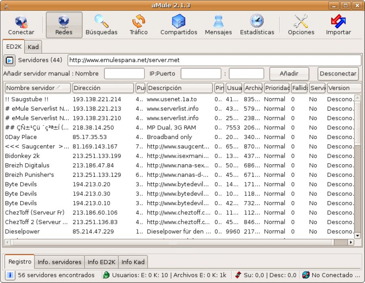Click the server.met URL field
Image resolution: width=365 pixels, height=283 pixels.
coord(215,60)
